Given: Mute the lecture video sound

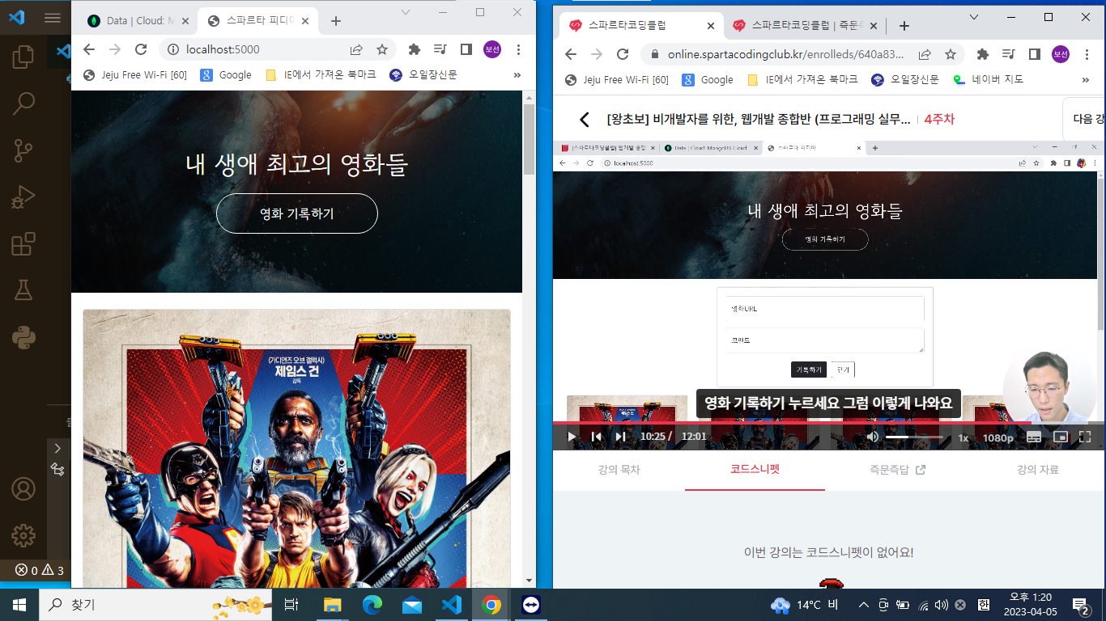Looking at the screenshot, I should pyautogui.click(x=873, y=437).
